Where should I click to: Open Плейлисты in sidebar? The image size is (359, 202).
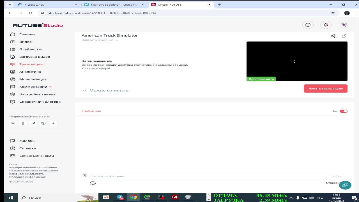tap(31, 49)
